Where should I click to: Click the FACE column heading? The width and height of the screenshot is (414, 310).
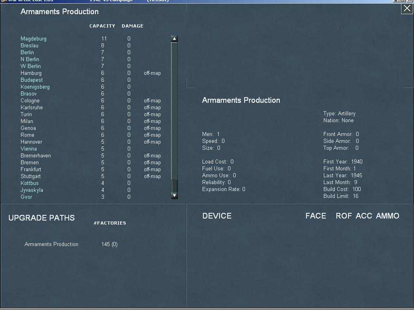(x=315, y=216)
